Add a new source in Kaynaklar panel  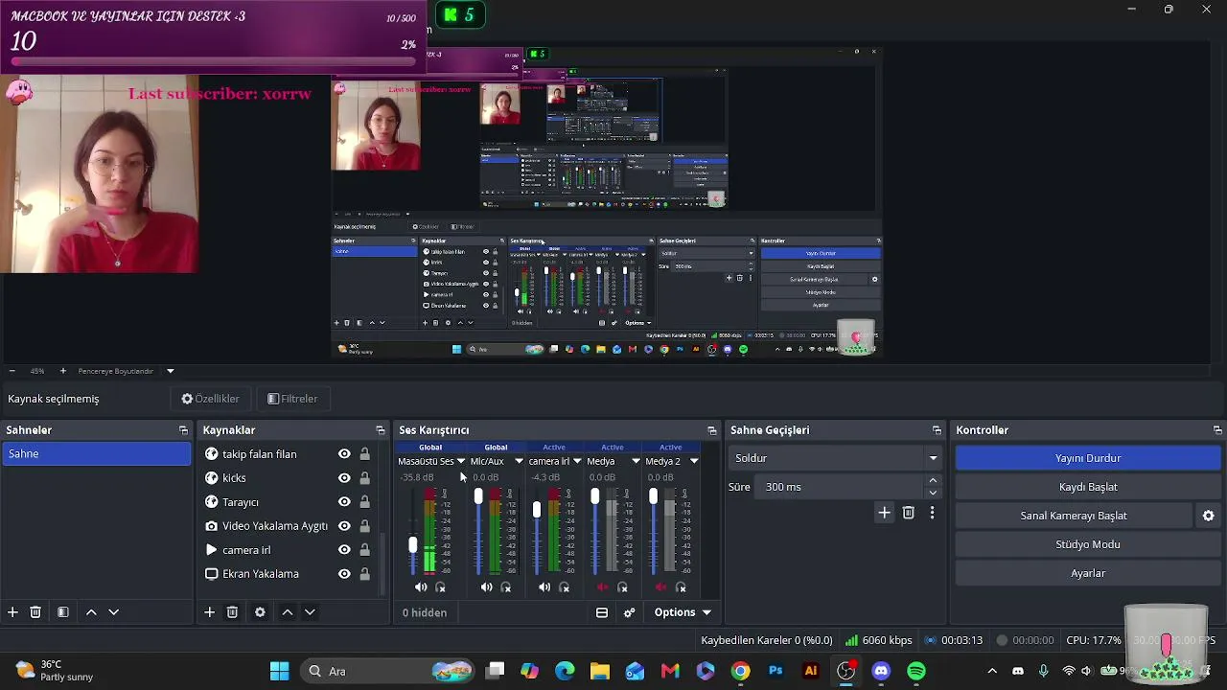(209, 612)
